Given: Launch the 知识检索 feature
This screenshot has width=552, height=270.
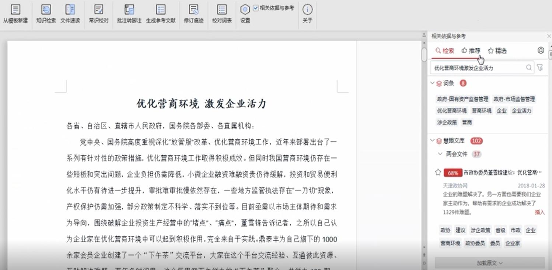Looking at the screenshot, I should point(45,13).
